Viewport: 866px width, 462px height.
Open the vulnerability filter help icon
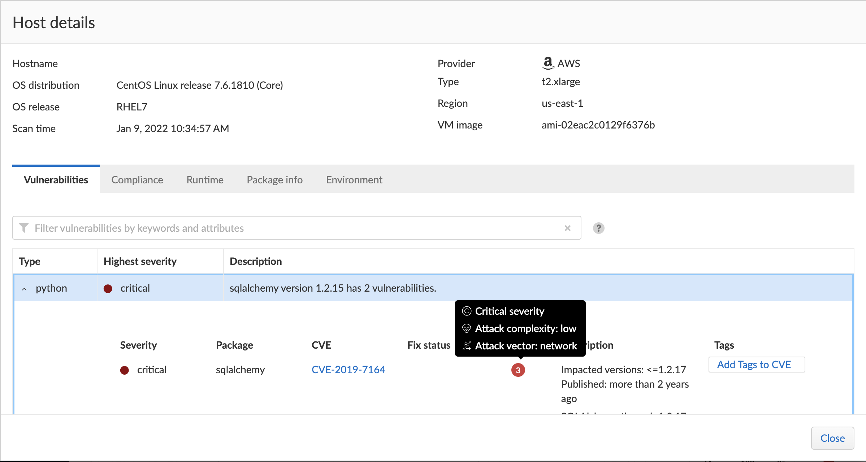click(598, 228)
